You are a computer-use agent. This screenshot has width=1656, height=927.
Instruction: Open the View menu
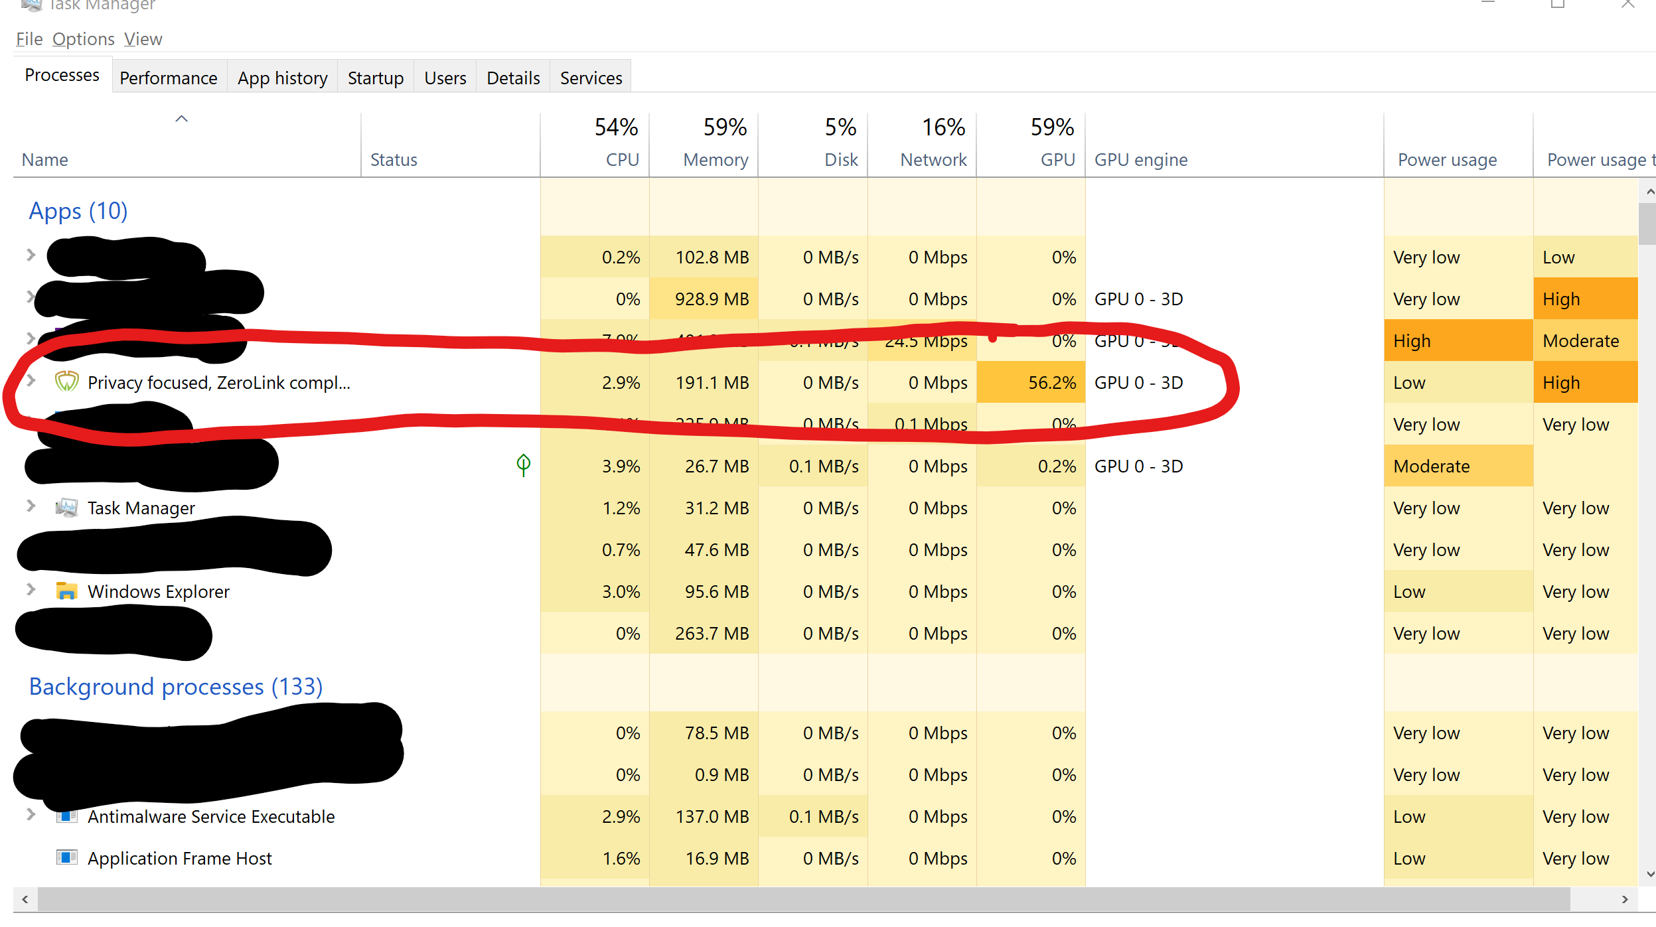(143, 39)
